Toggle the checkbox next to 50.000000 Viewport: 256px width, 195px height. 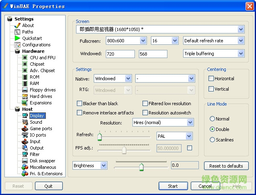pyautogui.click(x=190, y=148)
